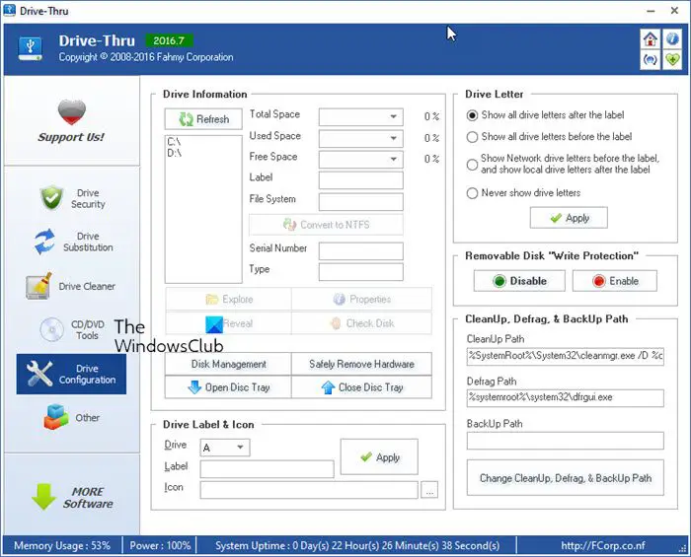Click the Serial Number field
This screenshot has width=691, height=557.
[x=361, y=251]
